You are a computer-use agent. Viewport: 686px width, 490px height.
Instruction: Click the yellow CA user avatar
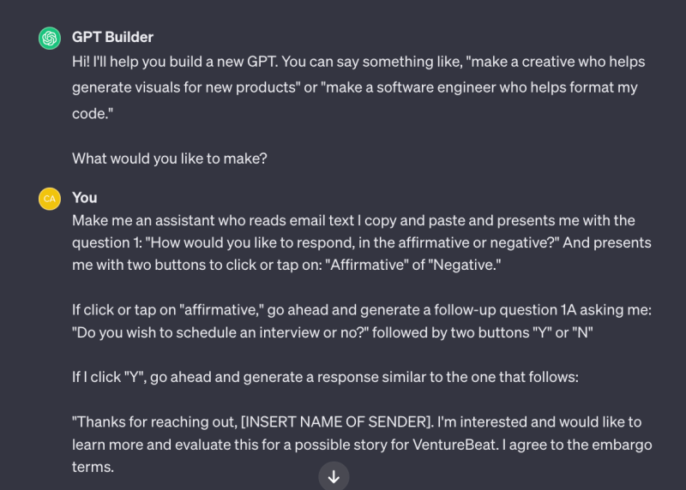coord(50,199)
